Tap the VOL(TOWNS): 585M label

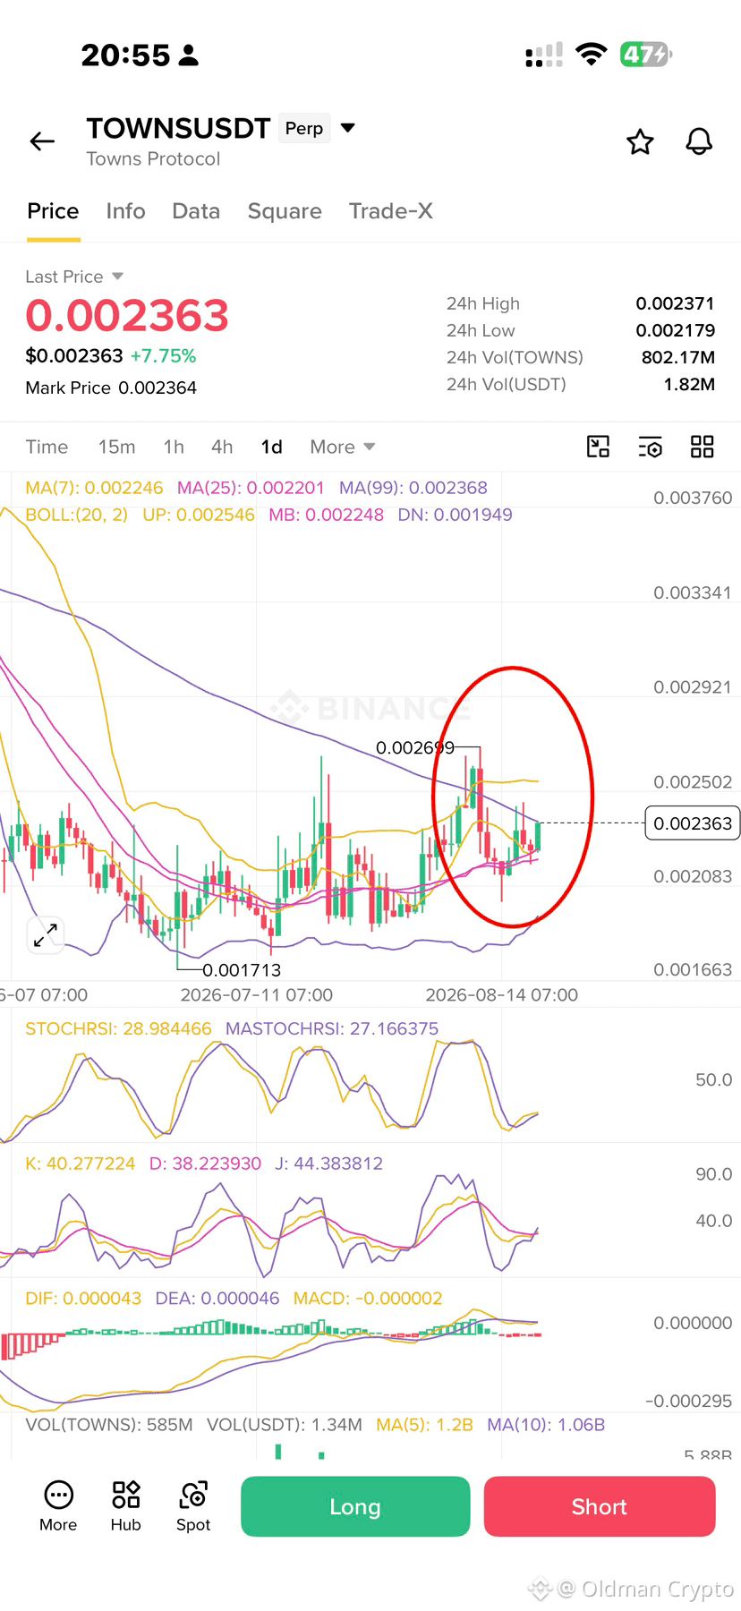click(109, 1424)
